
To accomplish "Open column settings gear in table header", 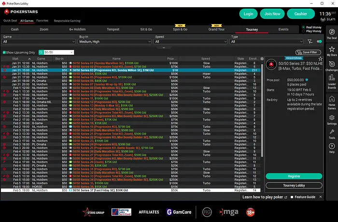I will 262,59.
